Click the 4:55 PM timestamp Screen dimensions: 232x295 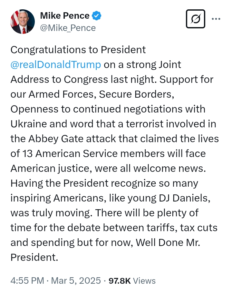coord(27,281)
